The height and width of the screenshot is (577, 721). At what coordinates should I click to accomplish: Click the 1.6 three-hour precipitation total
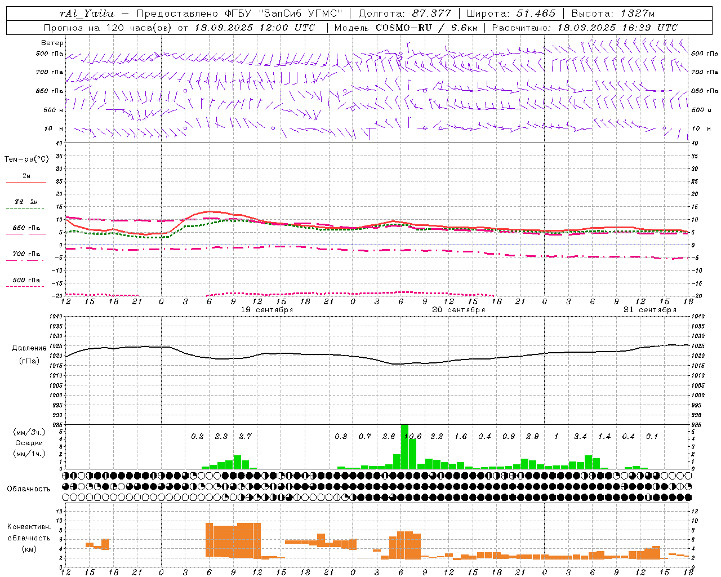(461, 437)
